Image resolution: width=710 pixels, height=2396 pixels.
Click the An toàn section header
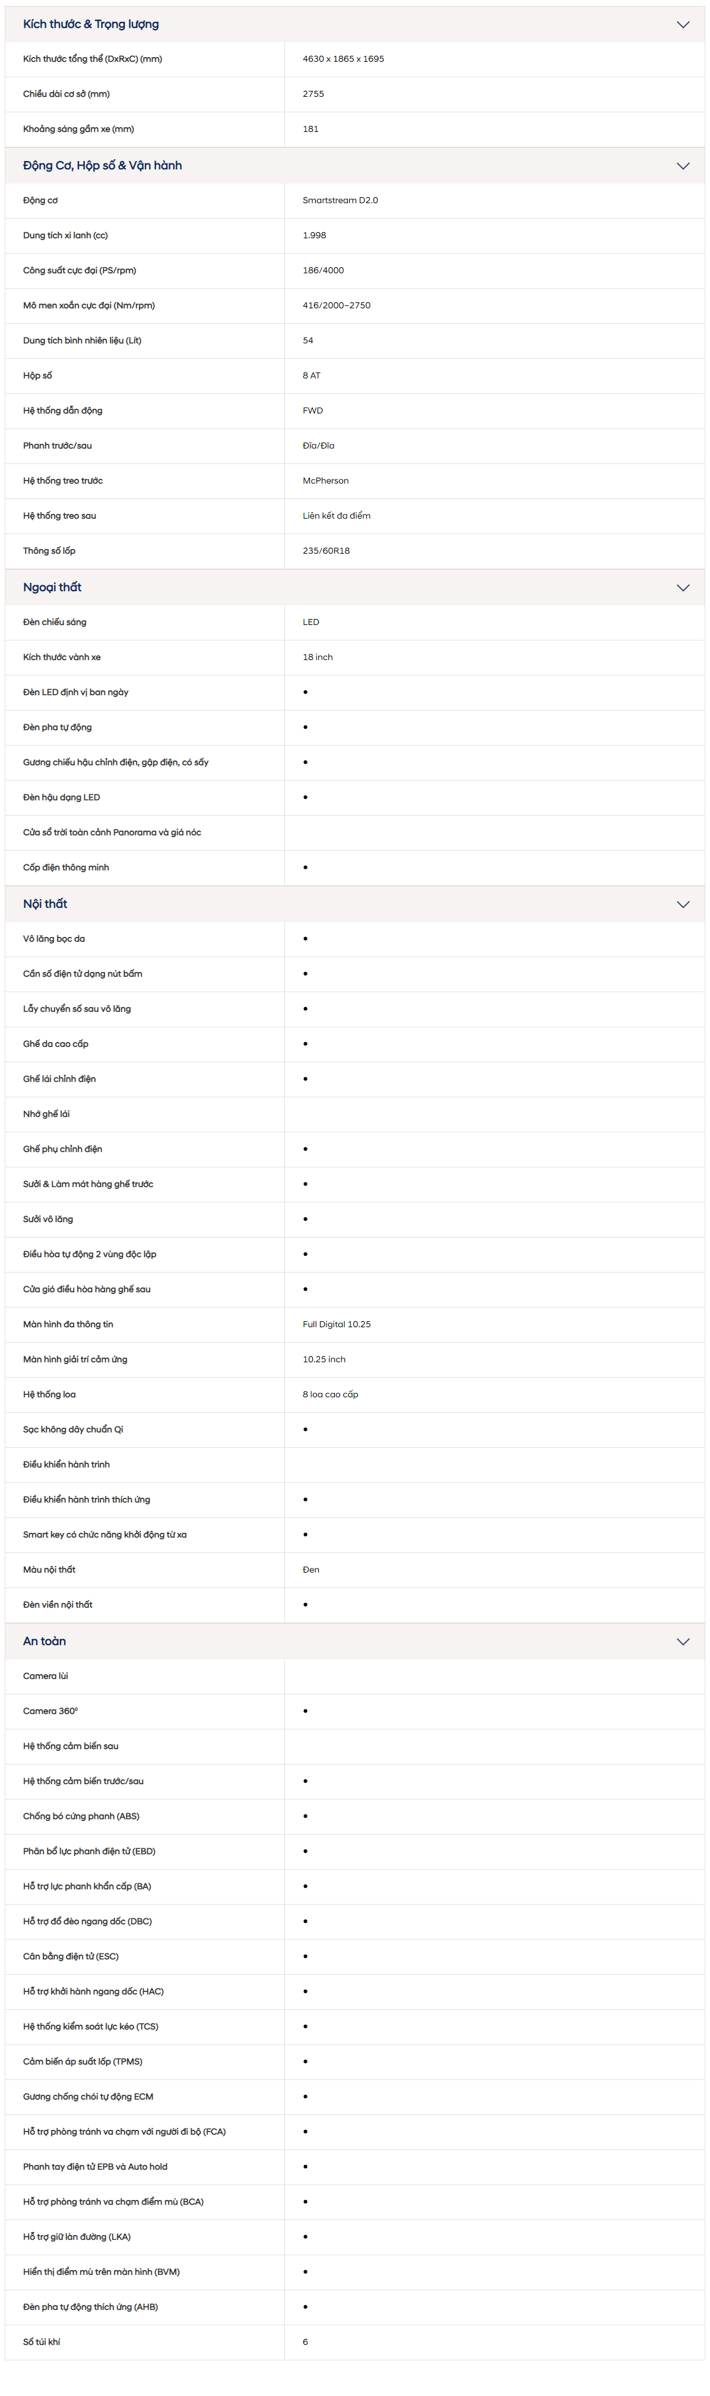[x=355, y=1641]
